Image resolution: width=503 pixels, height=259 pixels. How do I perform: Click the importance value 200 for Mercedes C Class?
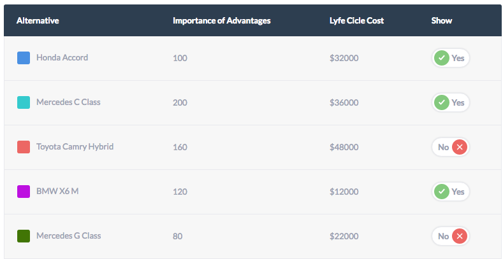(x=180, y=102)
